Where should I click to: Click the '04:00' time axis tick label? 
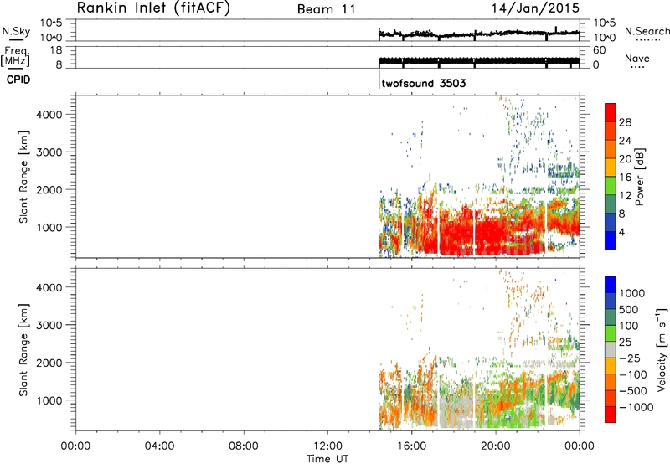[x=160, y=446]
